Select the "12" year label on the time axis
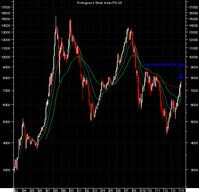The image size is (199, 192). (x=166, y=190)
